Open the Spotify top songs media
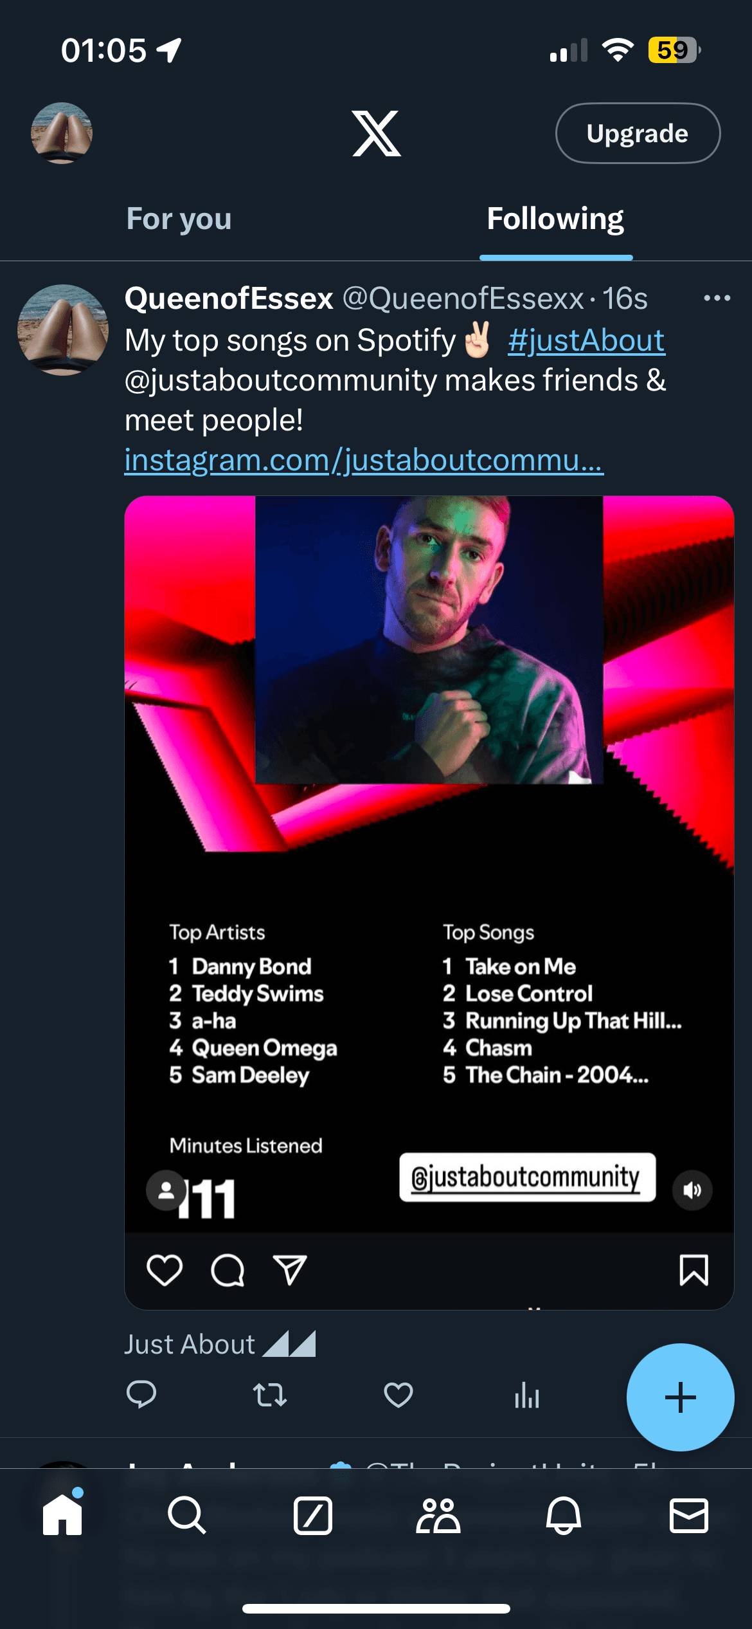 click(429, 836)
